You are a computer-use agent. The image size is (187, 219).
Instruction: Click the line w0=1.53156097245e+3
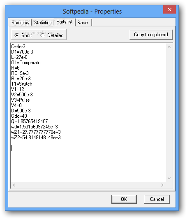[x=35, y=127]
